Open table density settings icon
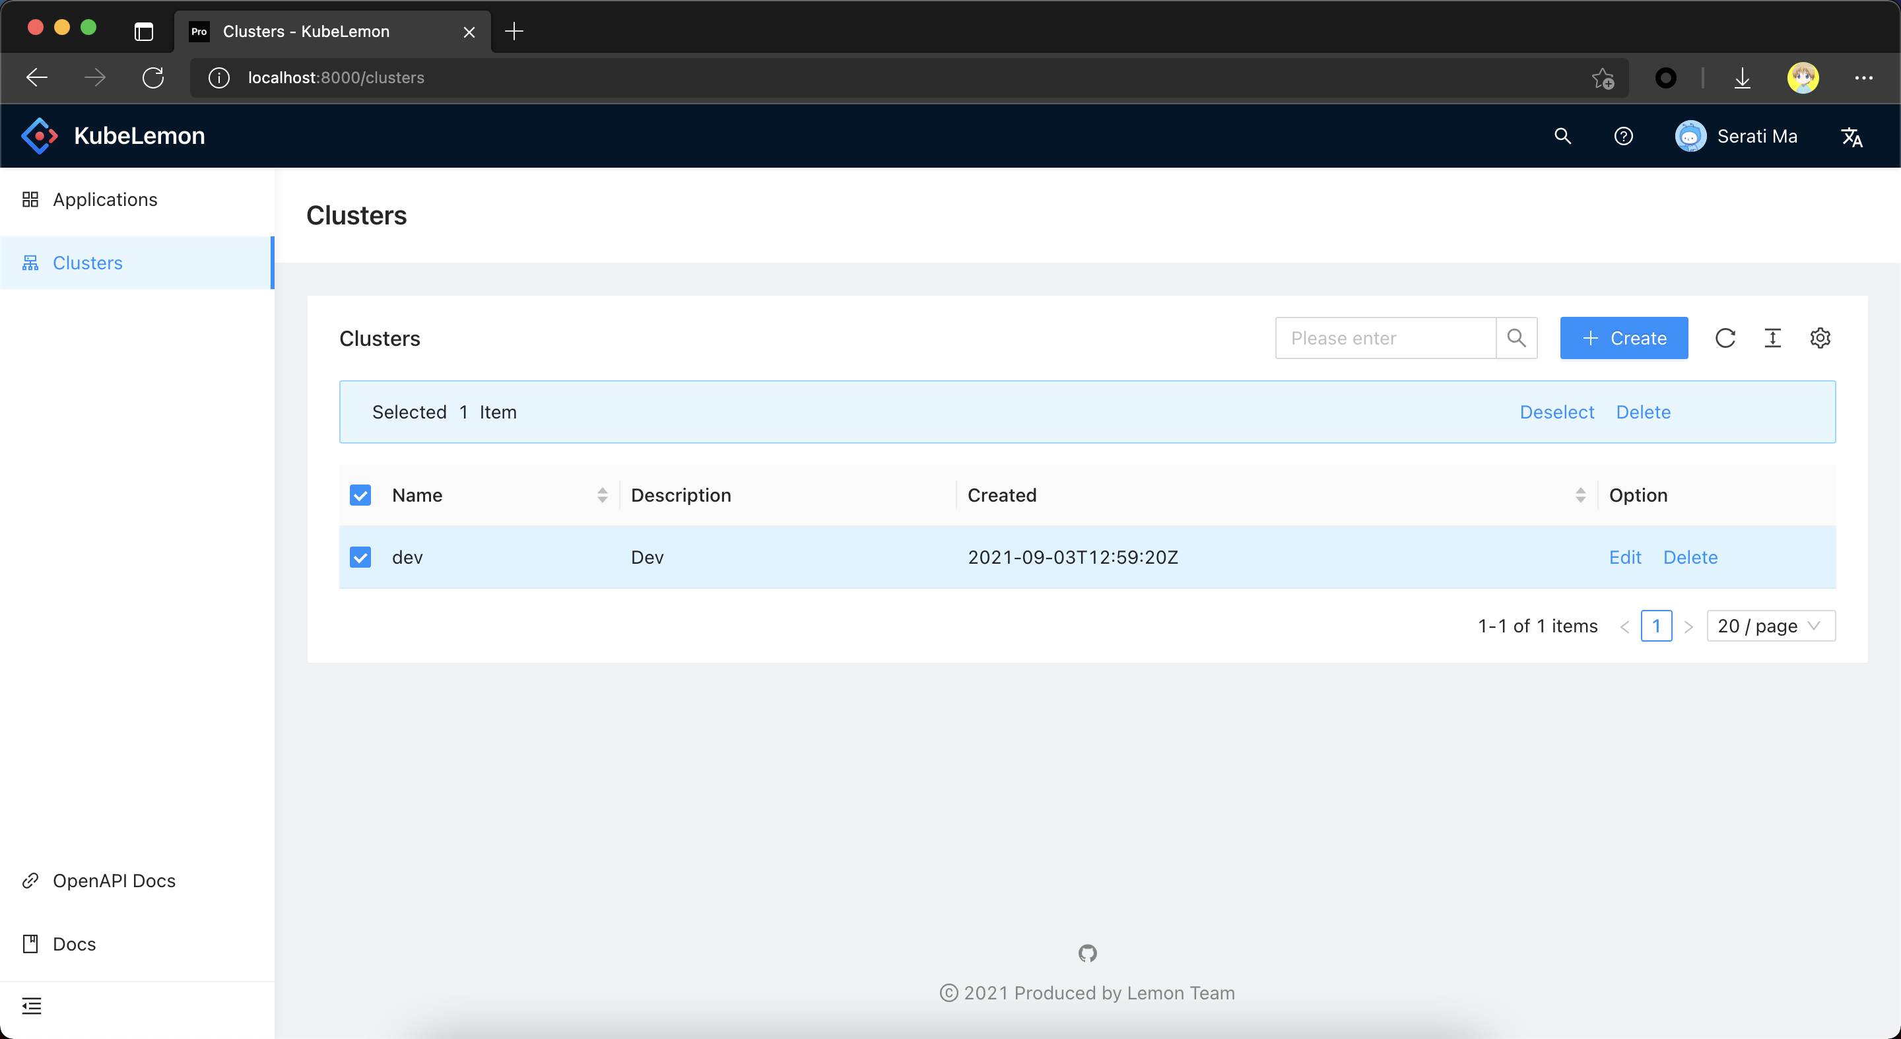Image resolution: width=1901 pixels, height=1039 pixels. 1772,338
